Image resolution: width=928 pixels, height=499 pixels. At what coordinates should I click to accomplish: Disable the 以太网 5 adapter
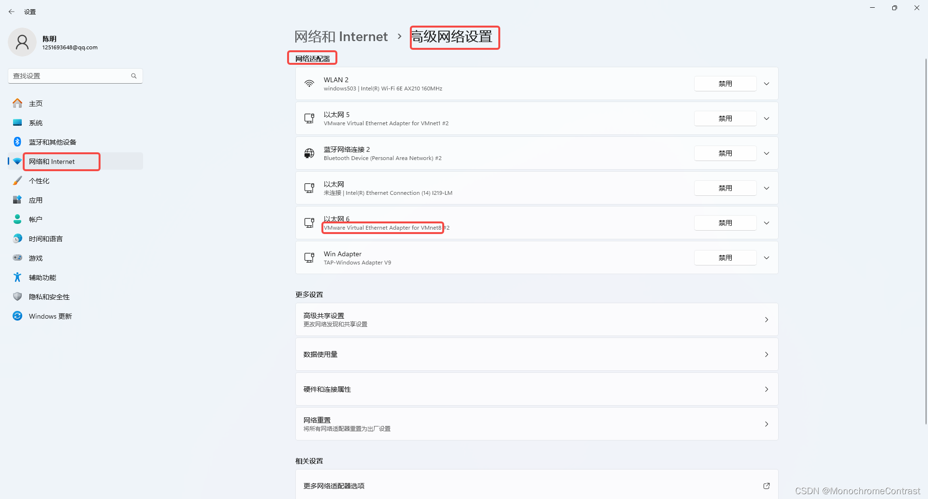[x=725, y=118]
